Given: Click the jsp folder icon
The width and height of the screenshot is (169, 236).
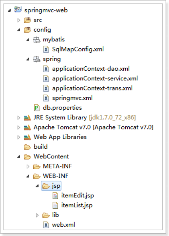Looking at the screenshot, I should click(x=46, y=186).
